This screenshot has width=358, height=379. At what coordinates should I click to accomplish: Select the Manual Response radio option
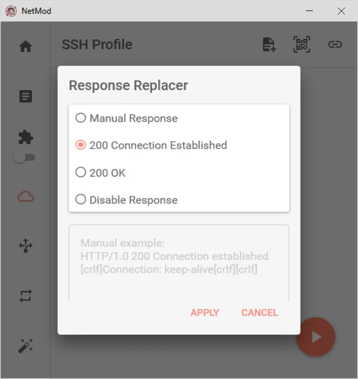click(81, 118)
